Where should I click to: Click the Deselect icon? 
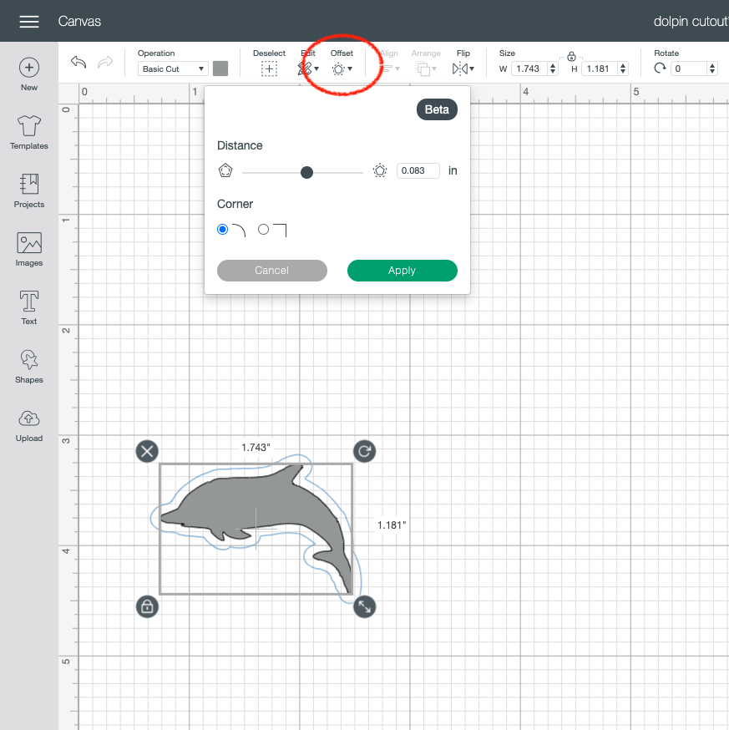pyautogui.click(x=269, y=68)
